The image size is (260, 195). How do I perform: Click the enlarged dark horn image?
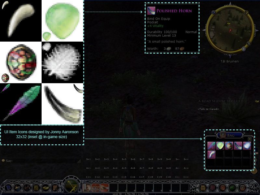(63, 105)
